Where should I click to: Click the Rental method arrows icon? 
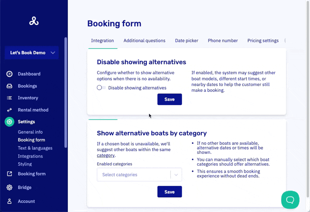pos(10,110)
